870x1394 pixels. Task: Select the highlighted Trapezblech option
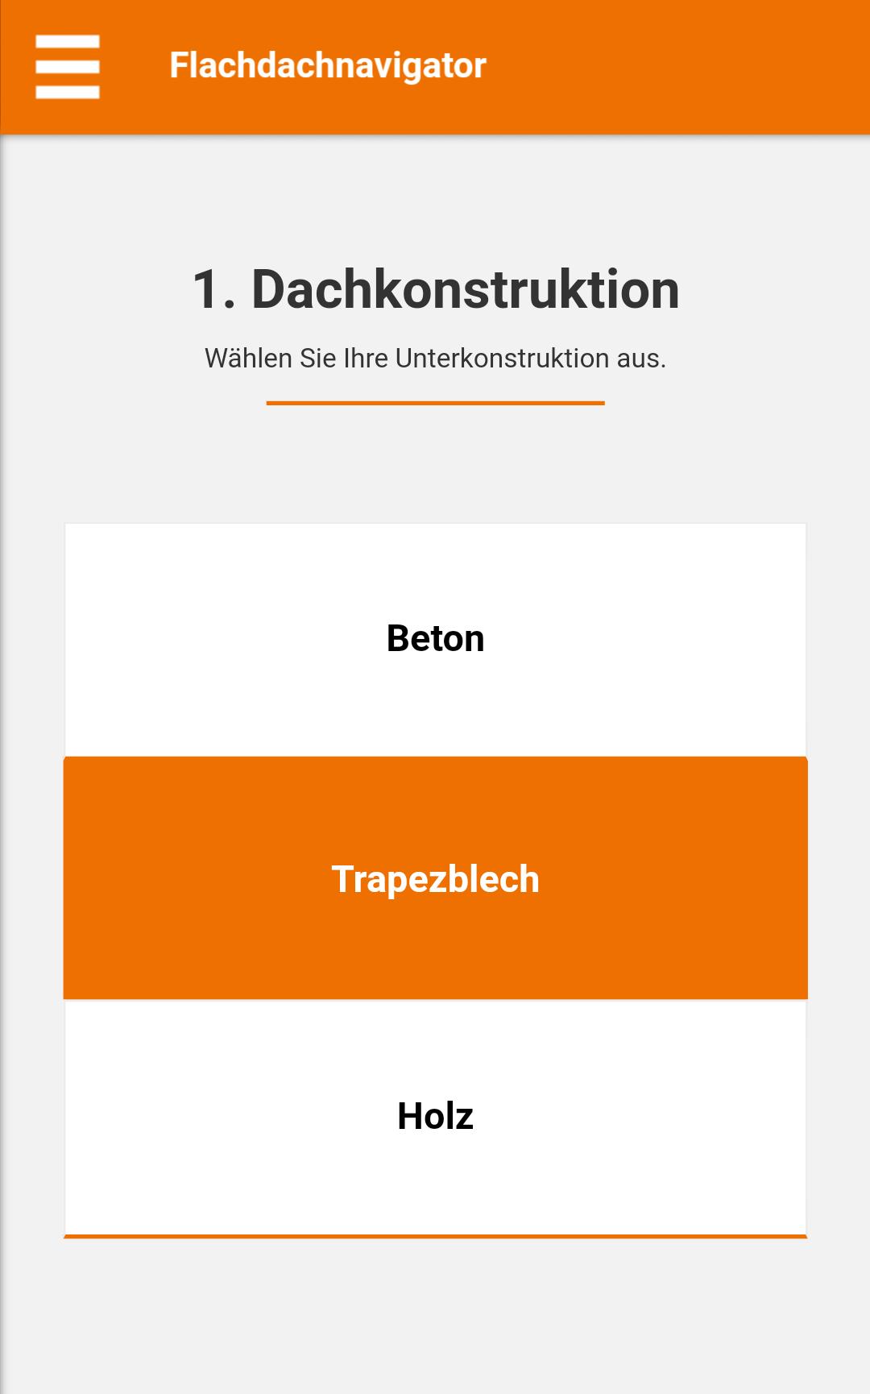pyautogui.click(x=435, y=878)
